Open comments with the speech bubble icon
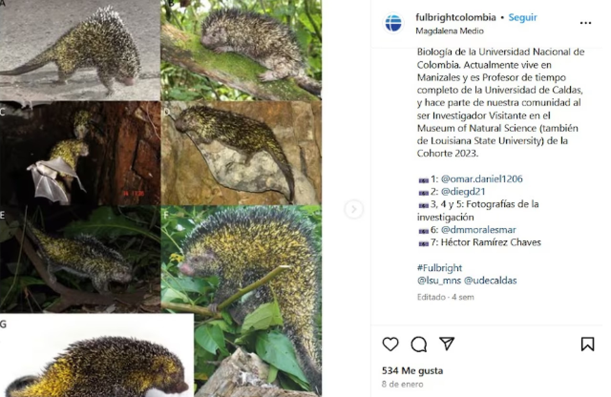The width and height of the screenshot is (611, 397). 419,344
